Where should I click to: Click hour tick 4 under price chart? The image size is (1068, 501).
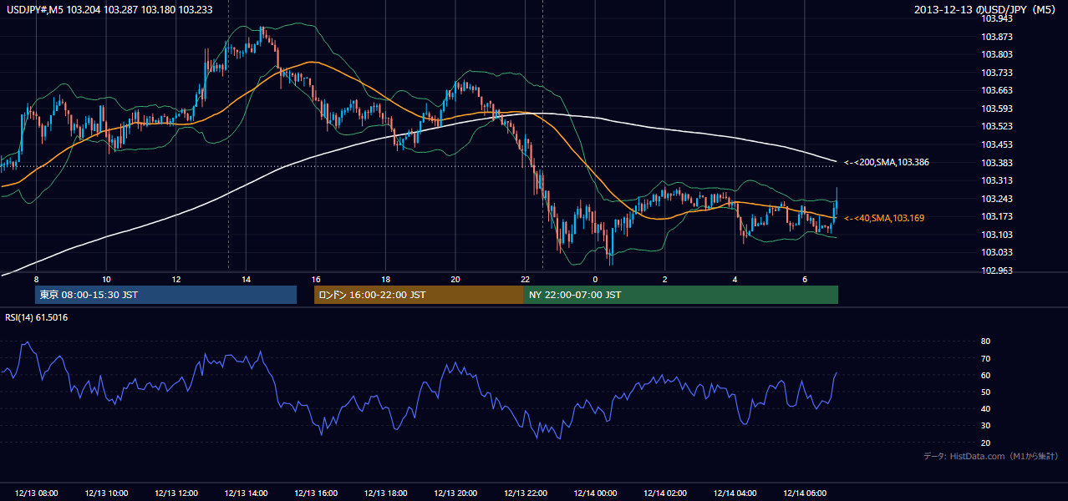coord(735,280)
